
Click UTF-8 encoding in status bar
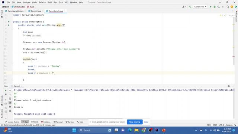point(221,125)
